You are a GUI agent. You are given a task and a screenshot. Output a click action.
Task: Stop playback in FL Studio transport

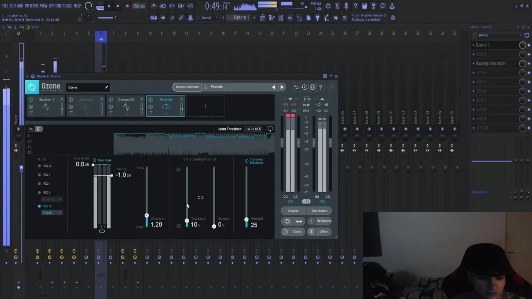(x=118, y=6)
